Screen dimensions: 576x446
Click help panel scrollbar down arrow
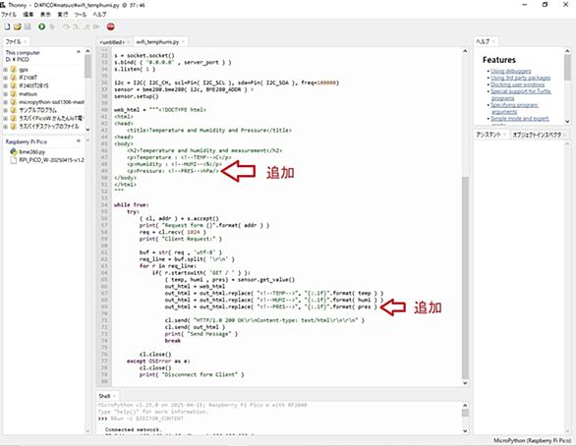pos(567,121)
